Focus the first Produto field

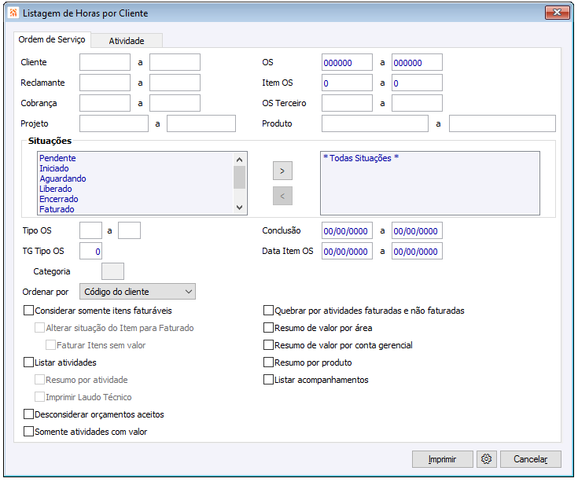tap(375, 123)
